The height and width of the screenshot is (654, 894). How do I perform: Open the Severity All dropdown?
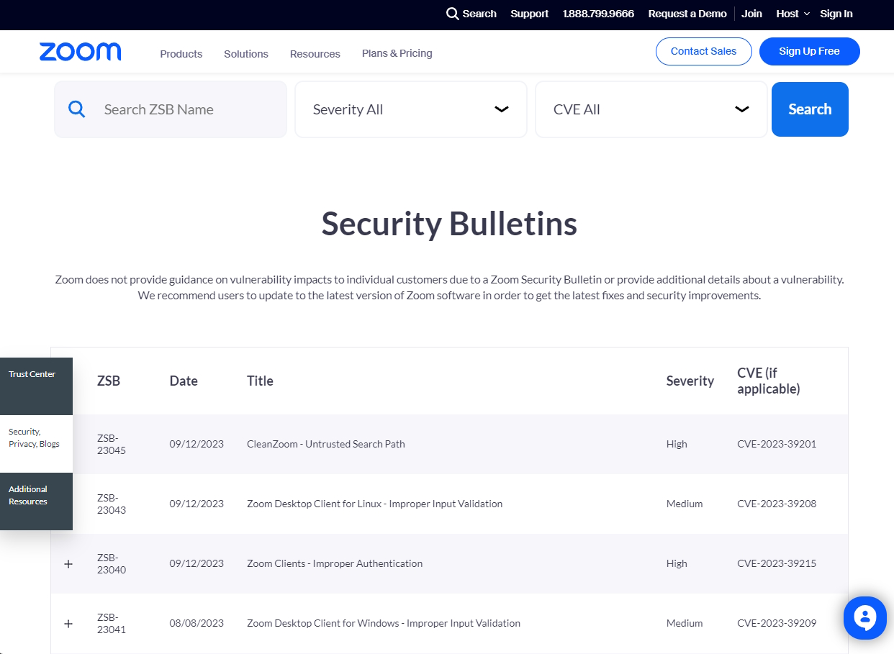(410, 109)
